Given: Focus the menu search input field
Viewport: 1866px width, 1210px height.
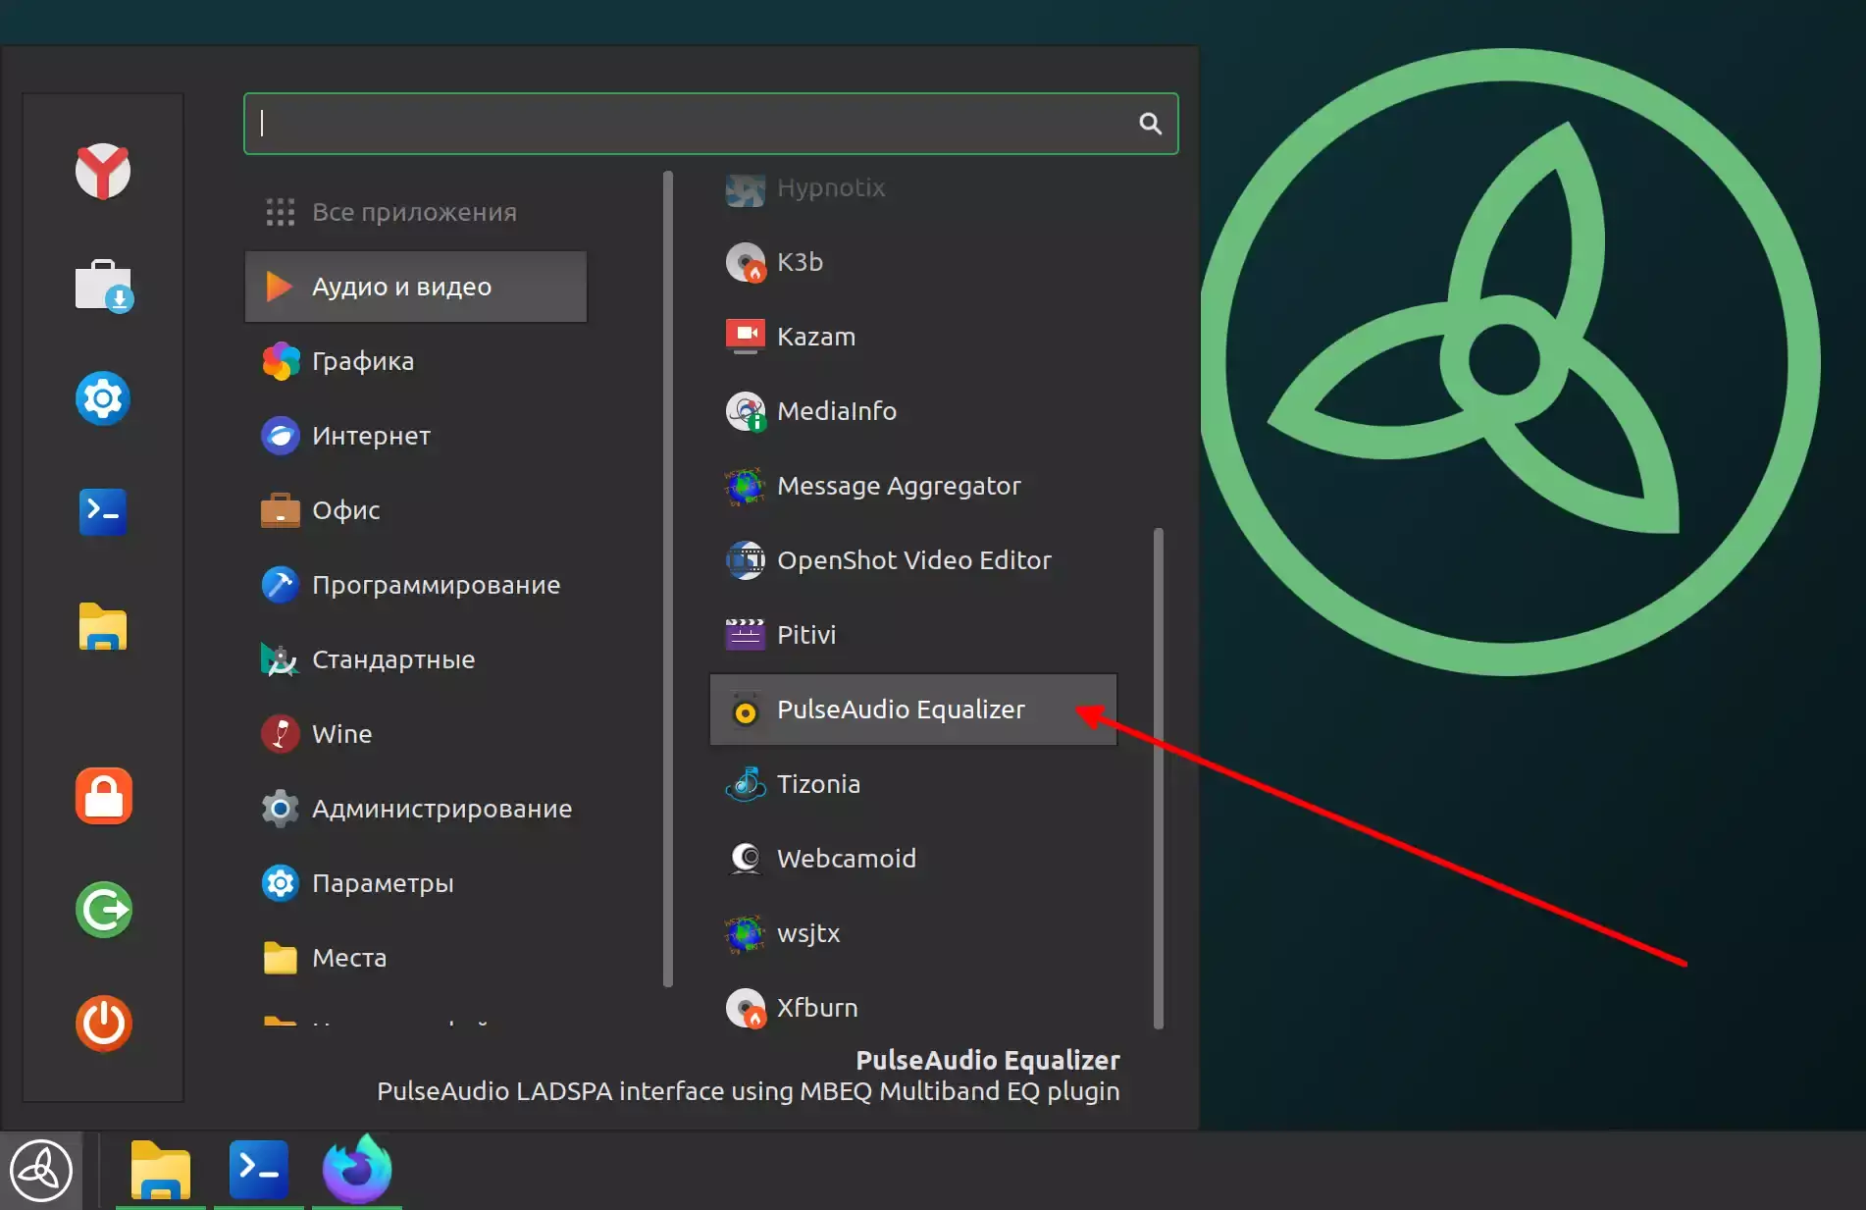Looking at the screenshot, I should 710,124.
